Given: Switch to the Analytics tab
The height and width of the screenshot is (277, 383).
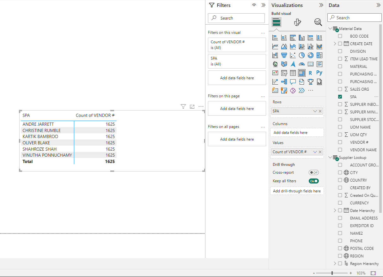Looking at the screenshot, I should (x=318, y=22).
